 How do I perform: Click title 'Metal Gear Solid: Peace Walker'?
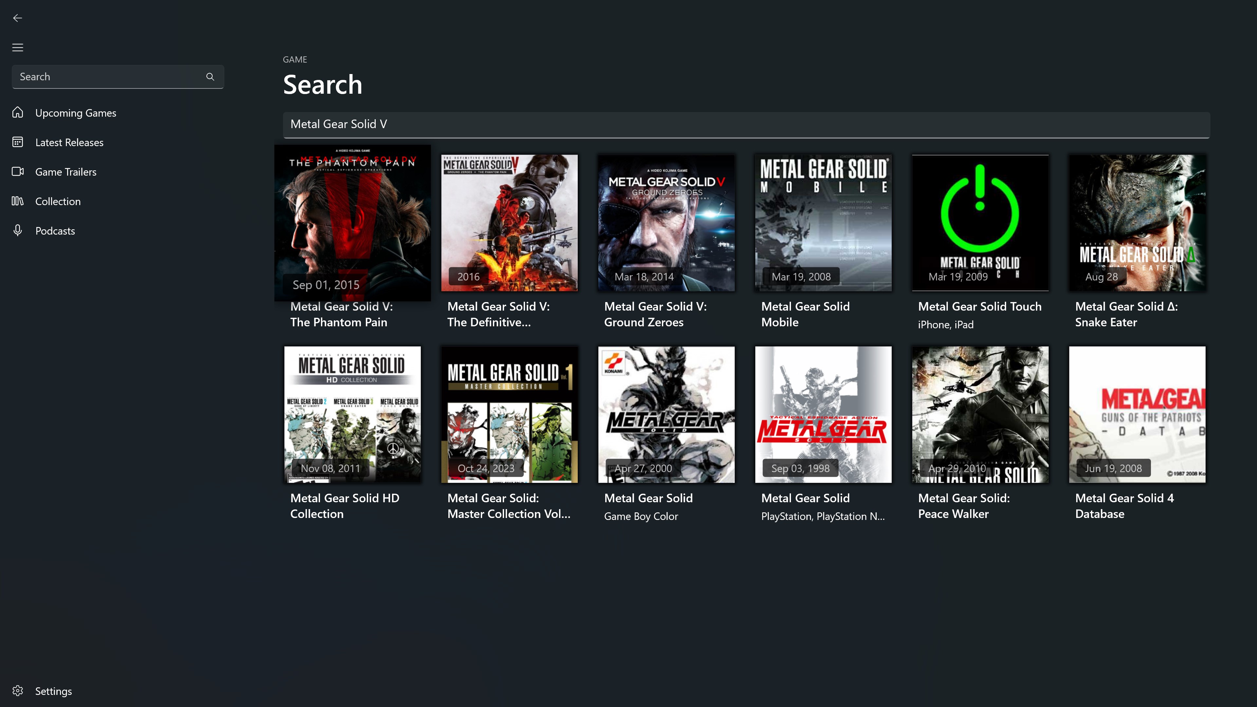pos(964,506)
